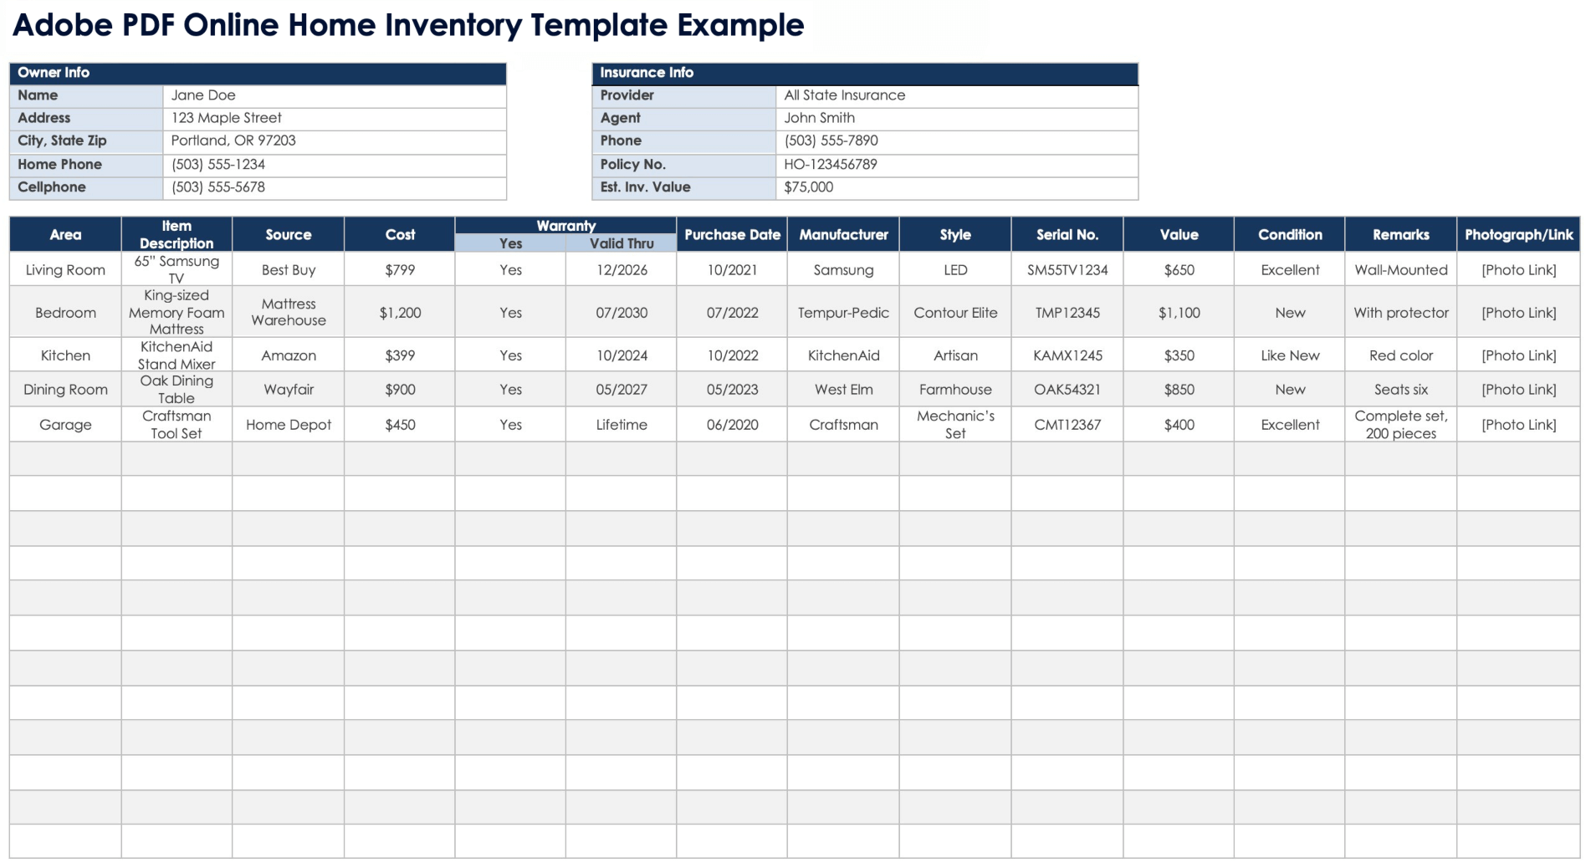This screenshot has width=1591, height=868.
Task: Click the Photograph/Link column header
Action: [x=1518, y=235]
